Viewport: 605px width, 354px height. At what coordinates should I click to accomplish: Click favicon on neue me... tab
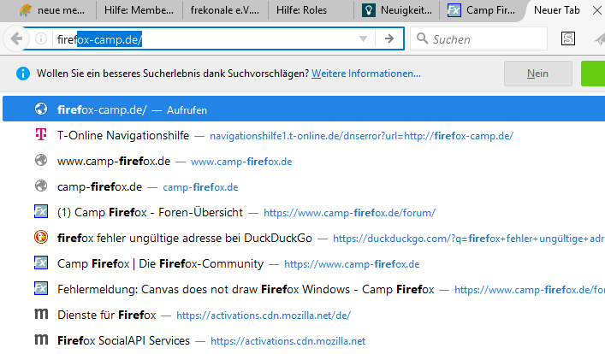26,10
